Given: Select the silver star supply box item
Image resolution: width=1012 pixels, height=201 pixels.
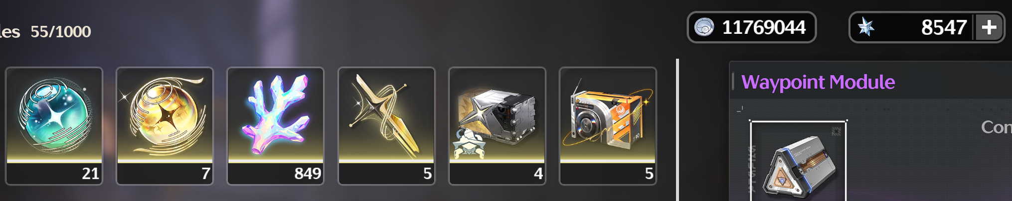Looking at the screenshot, I should [497, 126].
